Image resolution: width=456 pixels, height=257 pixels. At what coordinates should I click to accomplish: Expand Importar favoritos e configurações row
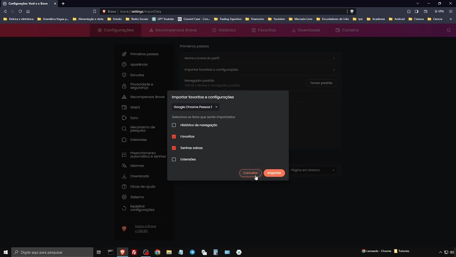(x=260, y=70)
